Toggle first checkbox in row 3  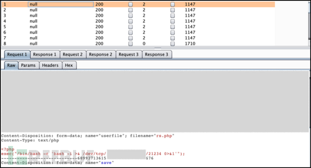coord(131,15)
